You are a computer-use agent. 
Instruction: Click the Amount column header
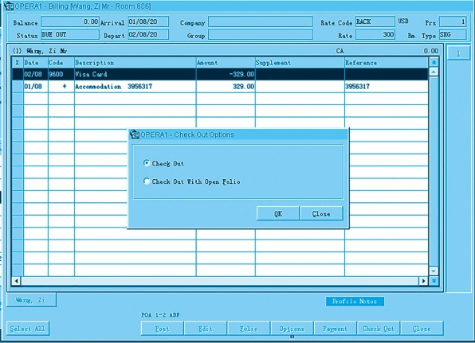226,63
